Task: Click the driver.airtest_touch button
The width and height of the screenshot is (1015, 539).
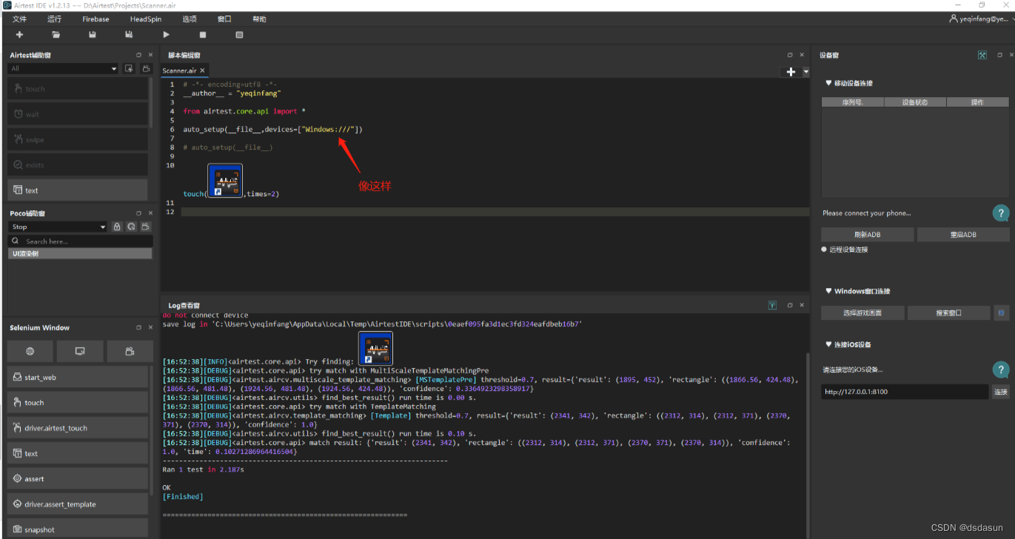Action: pyautogui.click(x=78, y=428)
